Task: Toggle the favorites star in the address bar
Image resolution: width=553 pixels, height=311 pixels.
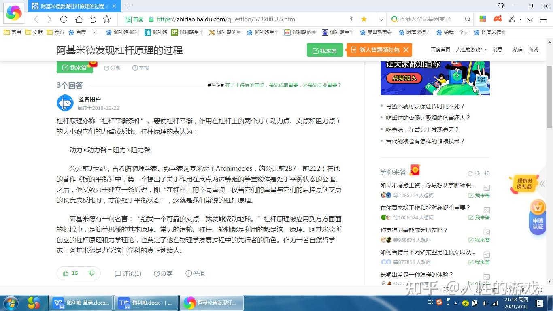Action: (364, 19)
